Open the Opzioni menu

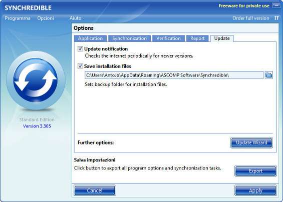coord(46,18)
